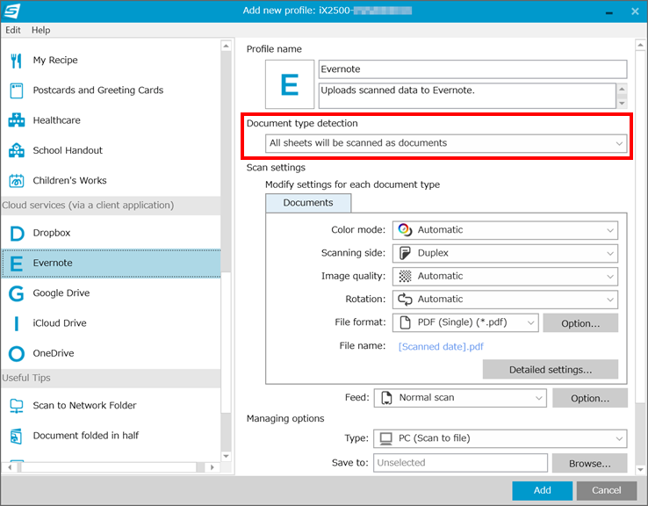
Task: Open the Feed dropdown arrow
Action: click(538, 398)
